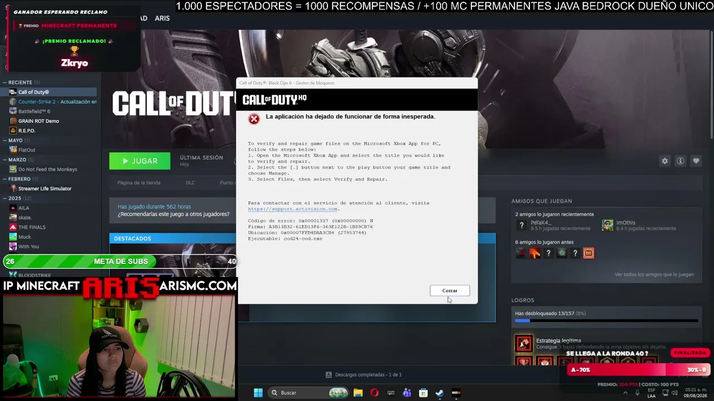Click the Battlefield 6 sidebar icon

click(13, 111)
